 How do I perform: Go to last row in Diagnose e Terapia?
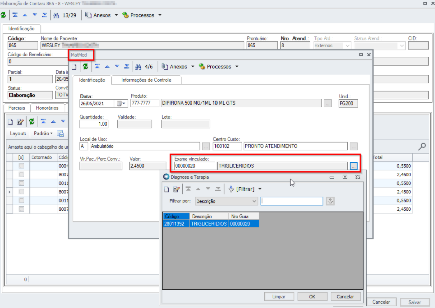pyautogui.click(x=218, y=189)
